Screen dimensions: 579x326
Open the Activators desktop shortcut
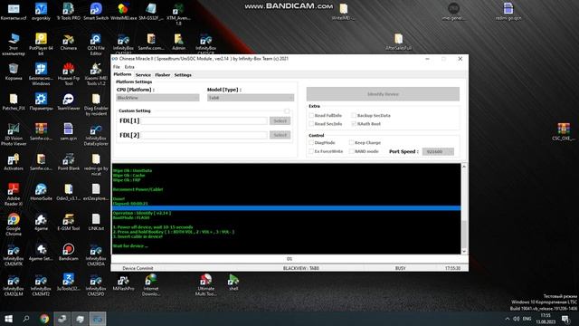click(x=14, y=162)
